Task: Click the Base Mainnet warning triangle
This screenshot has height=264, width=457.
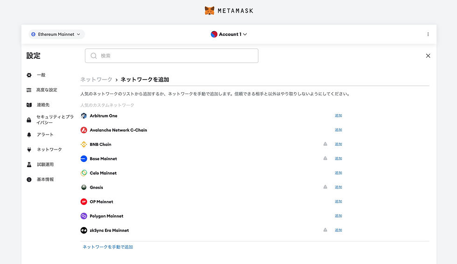Action: point(325,158)
